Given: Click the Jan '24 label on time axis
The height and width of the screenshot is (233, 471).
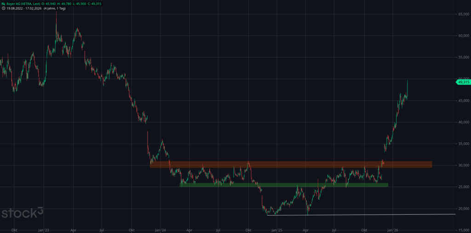Looking at the screenshot, I should (x=160, y=229).
